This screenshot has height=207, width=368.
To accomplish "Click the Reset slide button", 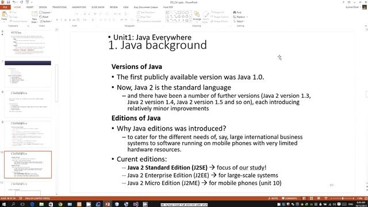I will point(44,17).
